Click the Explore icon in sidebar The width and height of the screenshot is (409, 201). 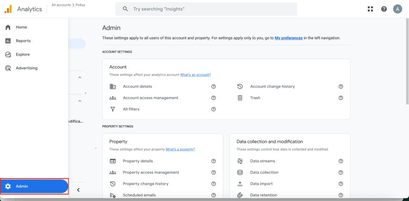tap(8, 55)
